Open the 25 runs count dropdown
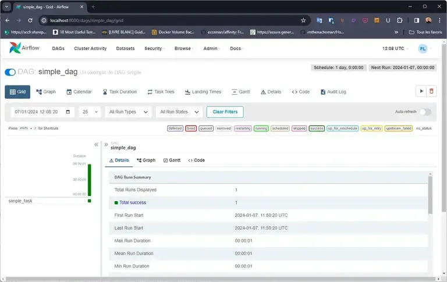The image size is (447, 282). [90, 112]
